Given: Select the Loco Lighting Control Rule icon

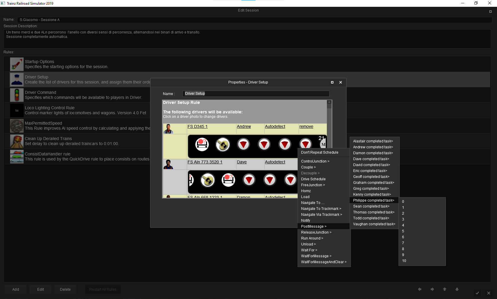Looking at the screenshot, I should (17, 110).
